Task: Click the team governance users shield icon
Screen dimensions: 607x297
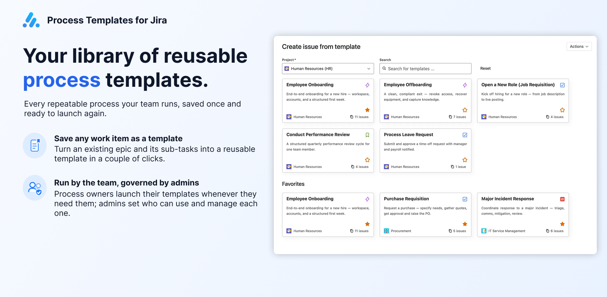Action: (35, 188)
